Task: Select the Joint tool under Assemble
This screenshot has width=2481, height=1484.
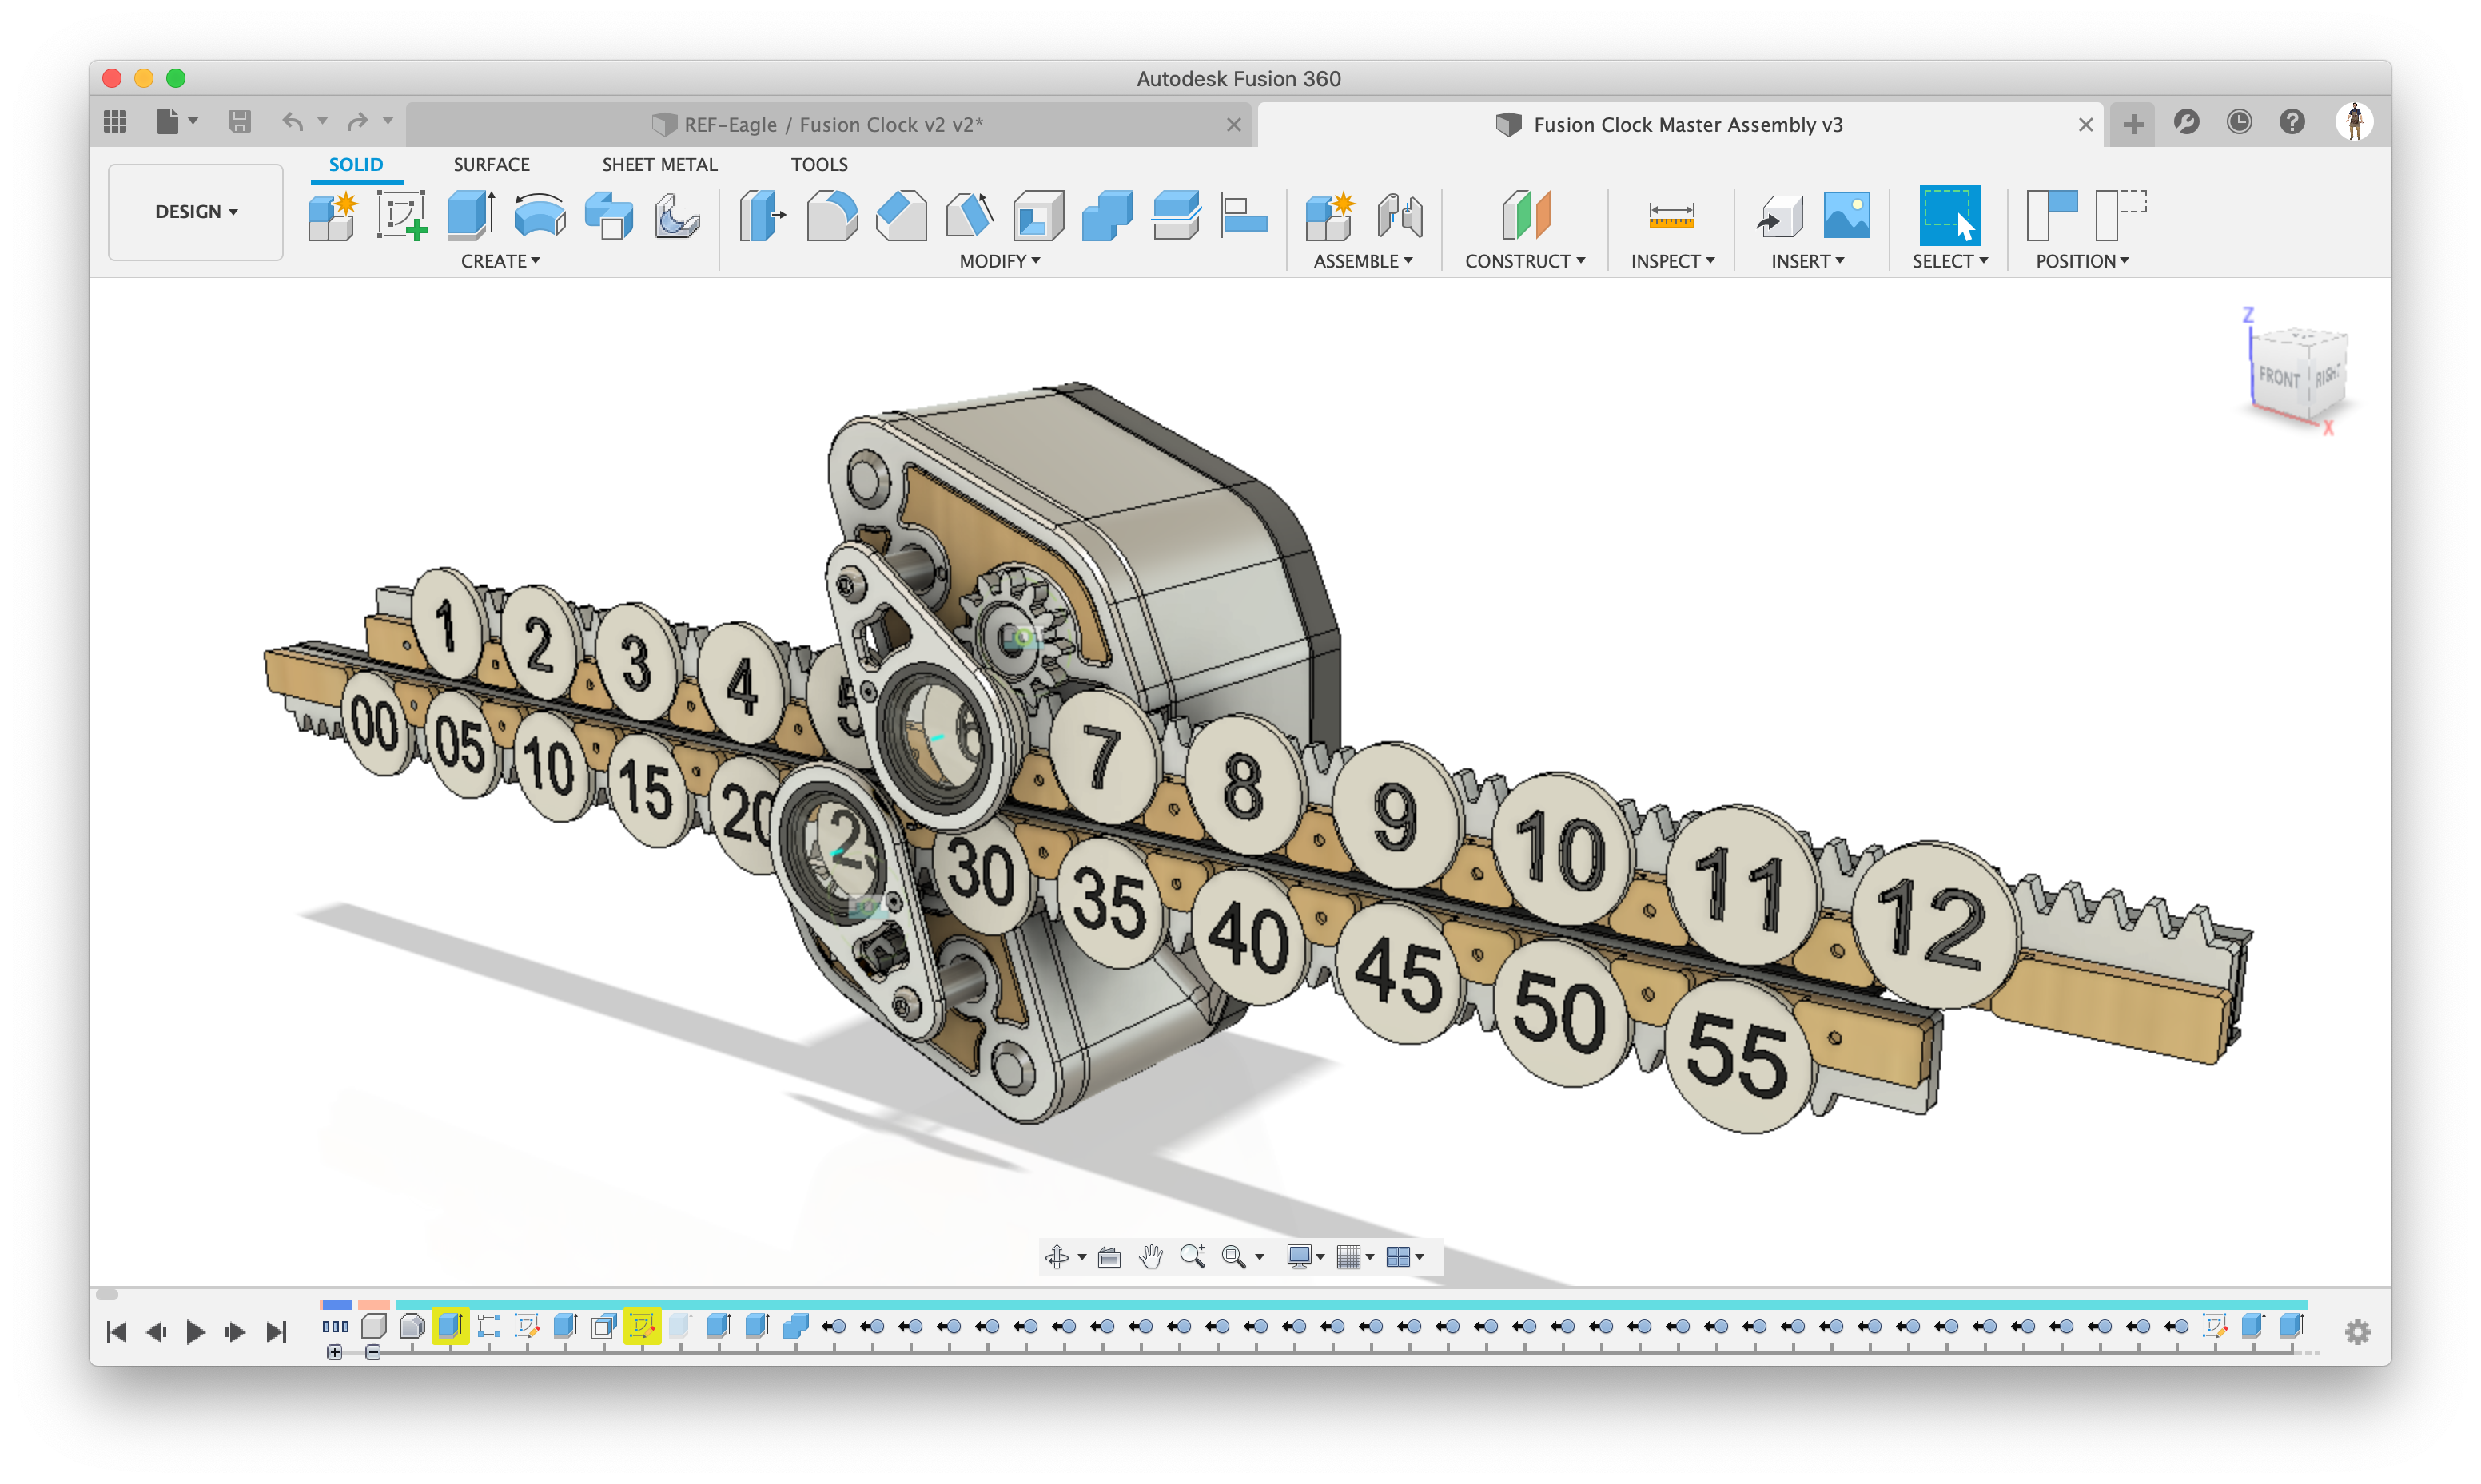Action: click(1399, 216)
